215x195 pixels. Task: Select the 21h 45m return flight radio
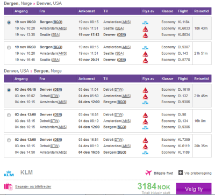coord(9,90)
